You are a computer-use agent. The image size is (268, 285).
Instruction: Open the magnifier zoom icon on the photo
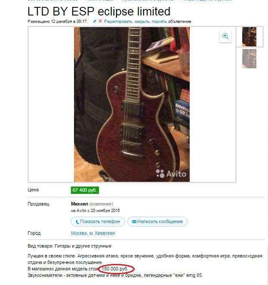coord(225,37)
